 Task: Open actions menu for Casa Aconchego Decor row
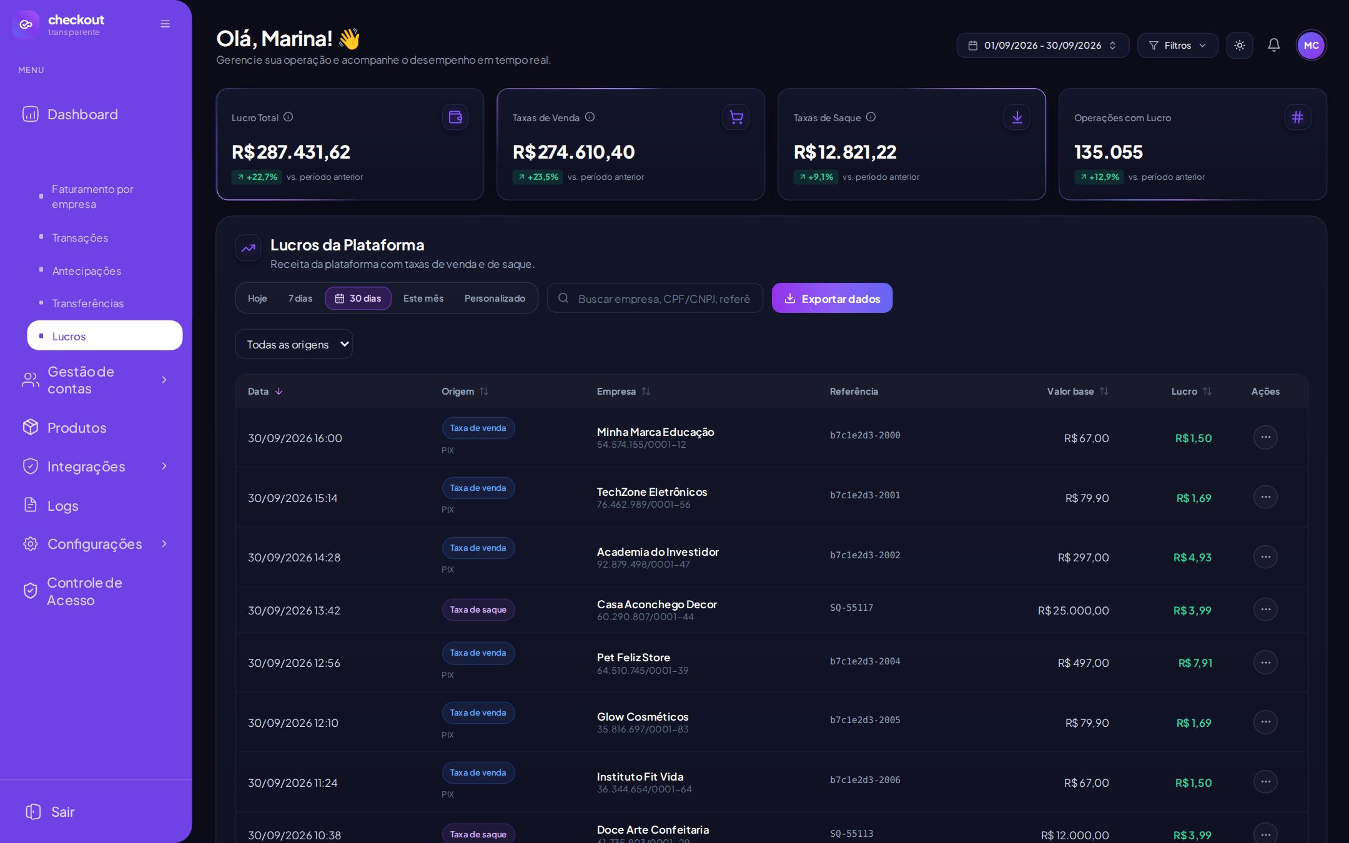coord(1265,609)
